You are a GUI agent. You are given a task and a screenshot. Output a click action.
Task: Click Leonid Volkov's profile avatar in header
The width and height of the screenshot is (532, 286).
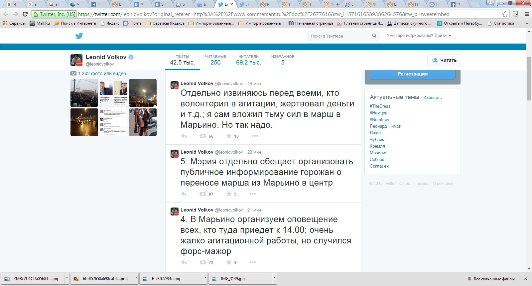pyautogui.click(x=76, y=60)
